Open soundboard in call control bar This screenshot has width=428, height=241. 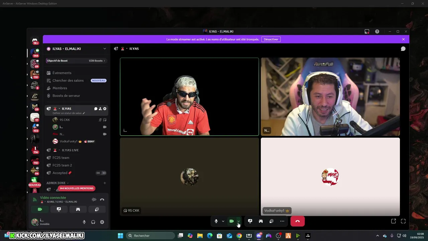[272, 221]
